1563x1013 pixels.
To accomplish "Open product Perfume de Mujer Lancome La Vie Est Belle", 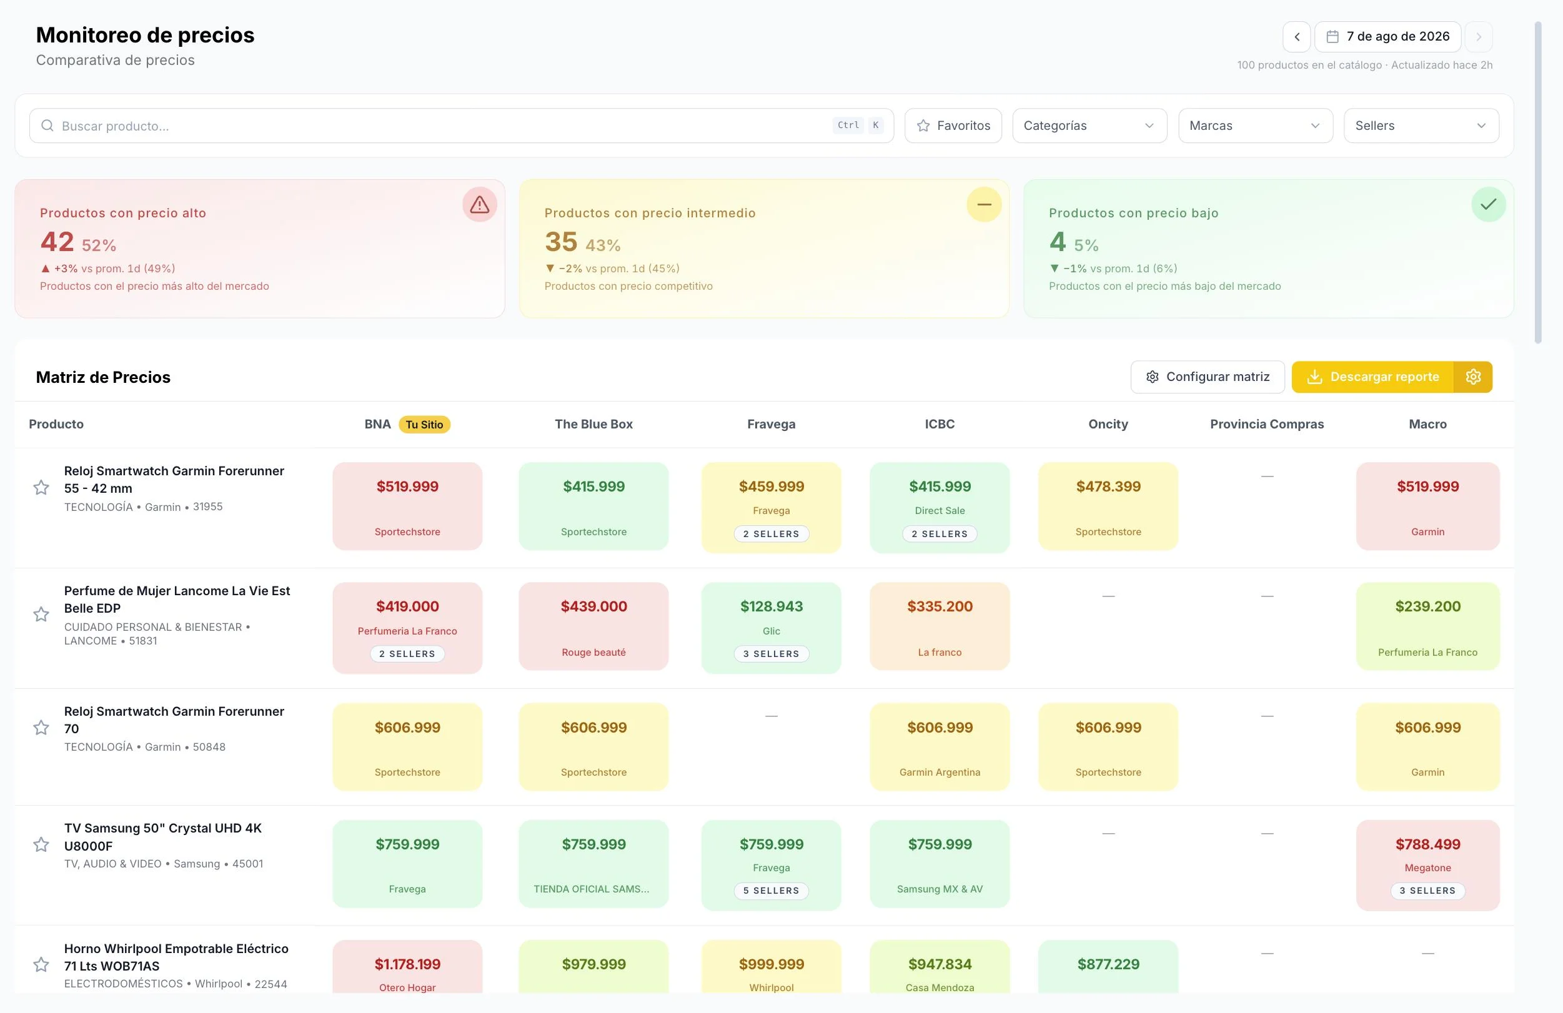I will pos(177,600).
